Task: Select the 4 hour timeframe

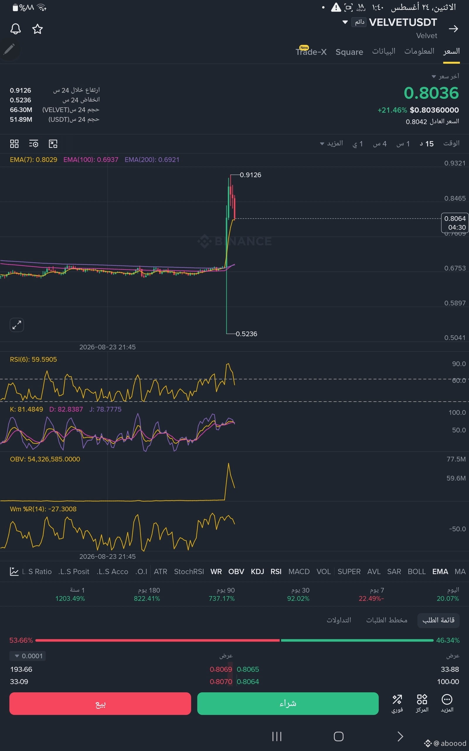Action: point(380,144)
